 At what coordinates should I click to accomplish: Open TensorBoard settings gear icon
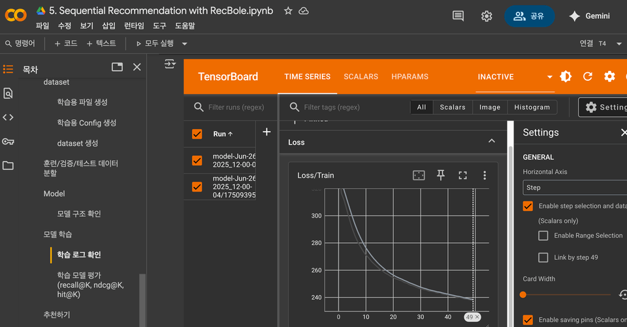tap(609, 76)
